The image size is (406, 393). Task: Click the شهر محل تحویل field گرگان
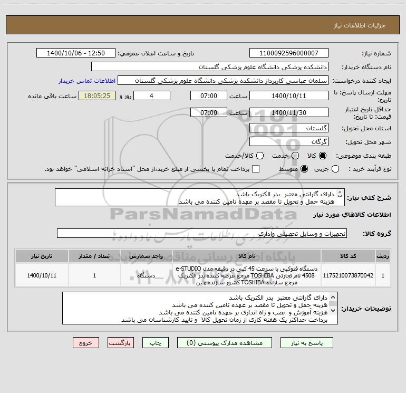click(289, 142)
